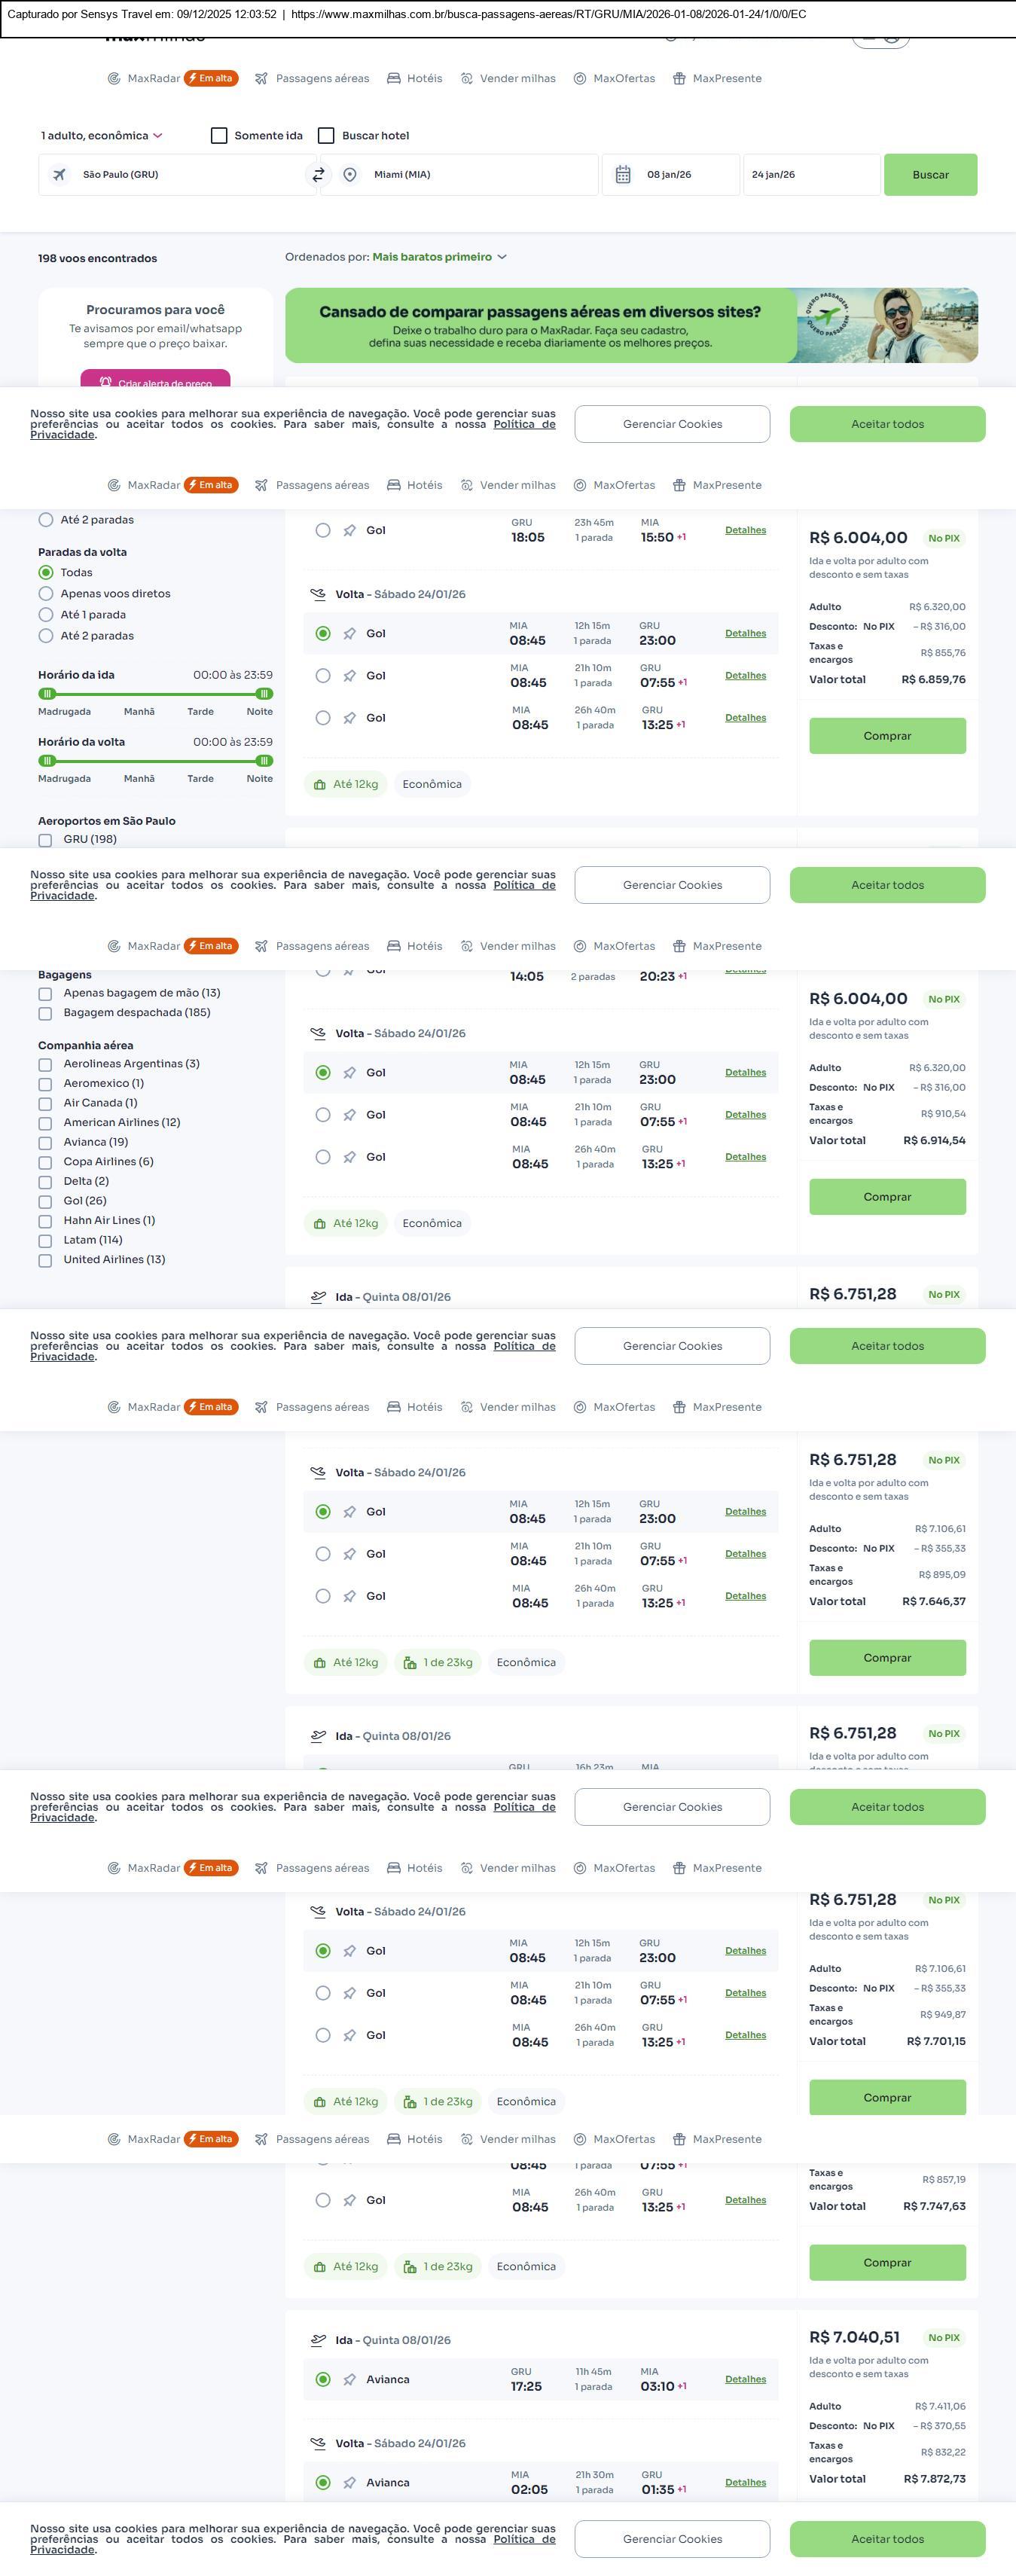
Task: Click the location pin icon beside Miami (MIA)
Action: tap(350, 175)
